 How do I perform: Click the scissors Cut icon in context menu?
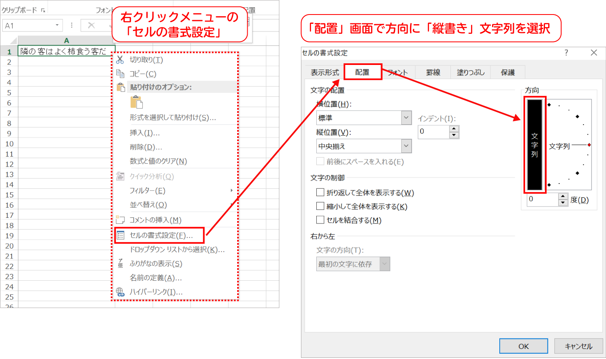(x=120, y=60)
